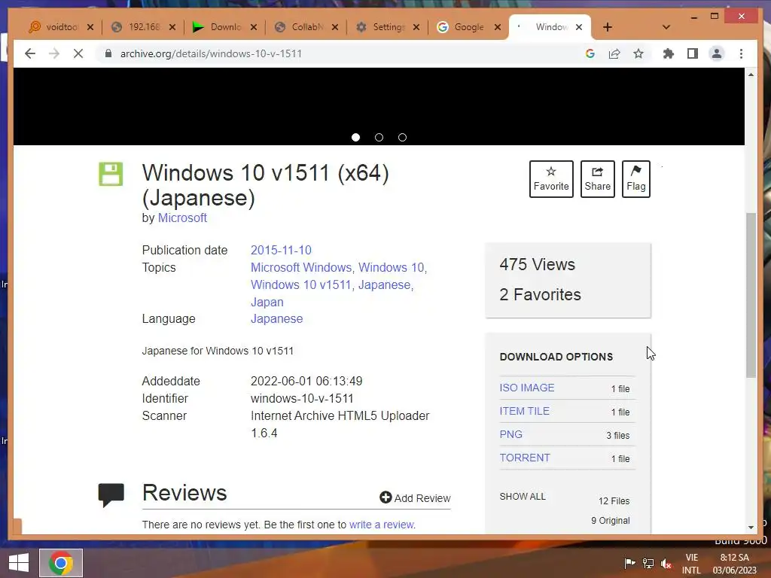Switch to the Downlo tab

(218, 27)
